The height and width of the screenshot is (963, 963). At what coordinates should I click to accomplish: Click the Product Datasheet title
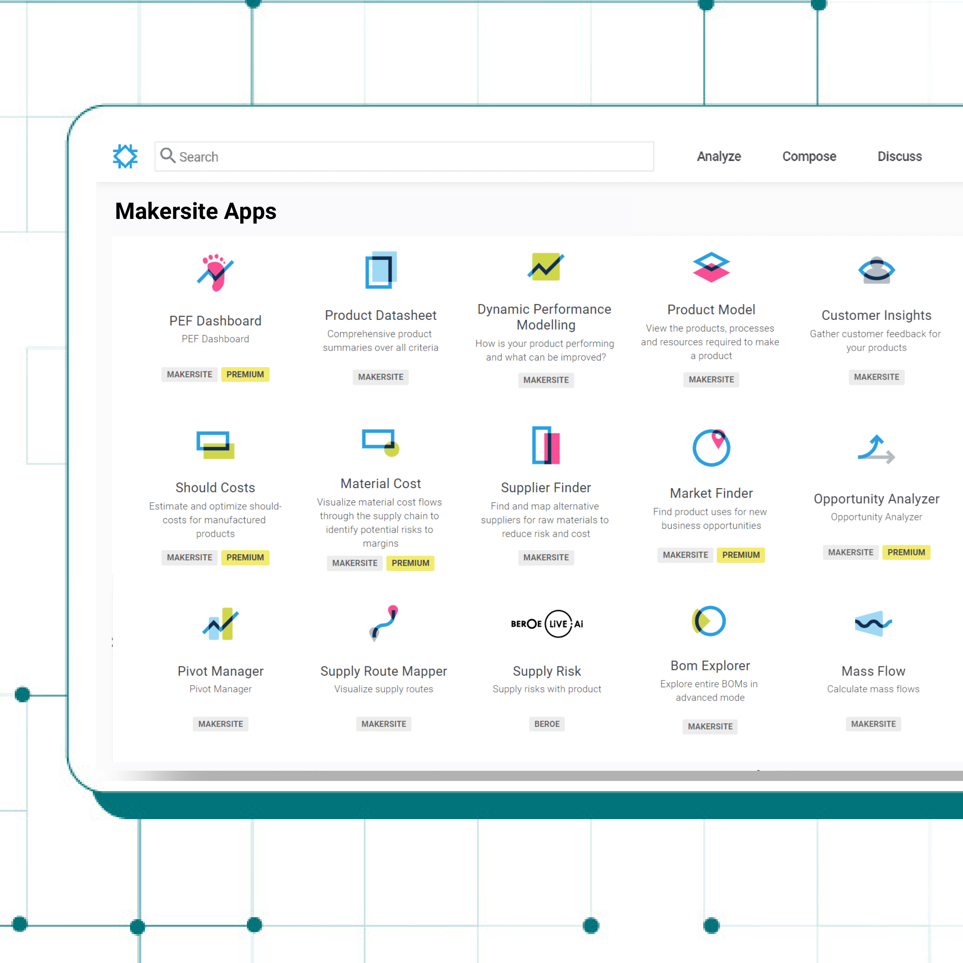(x=381, y=315)
